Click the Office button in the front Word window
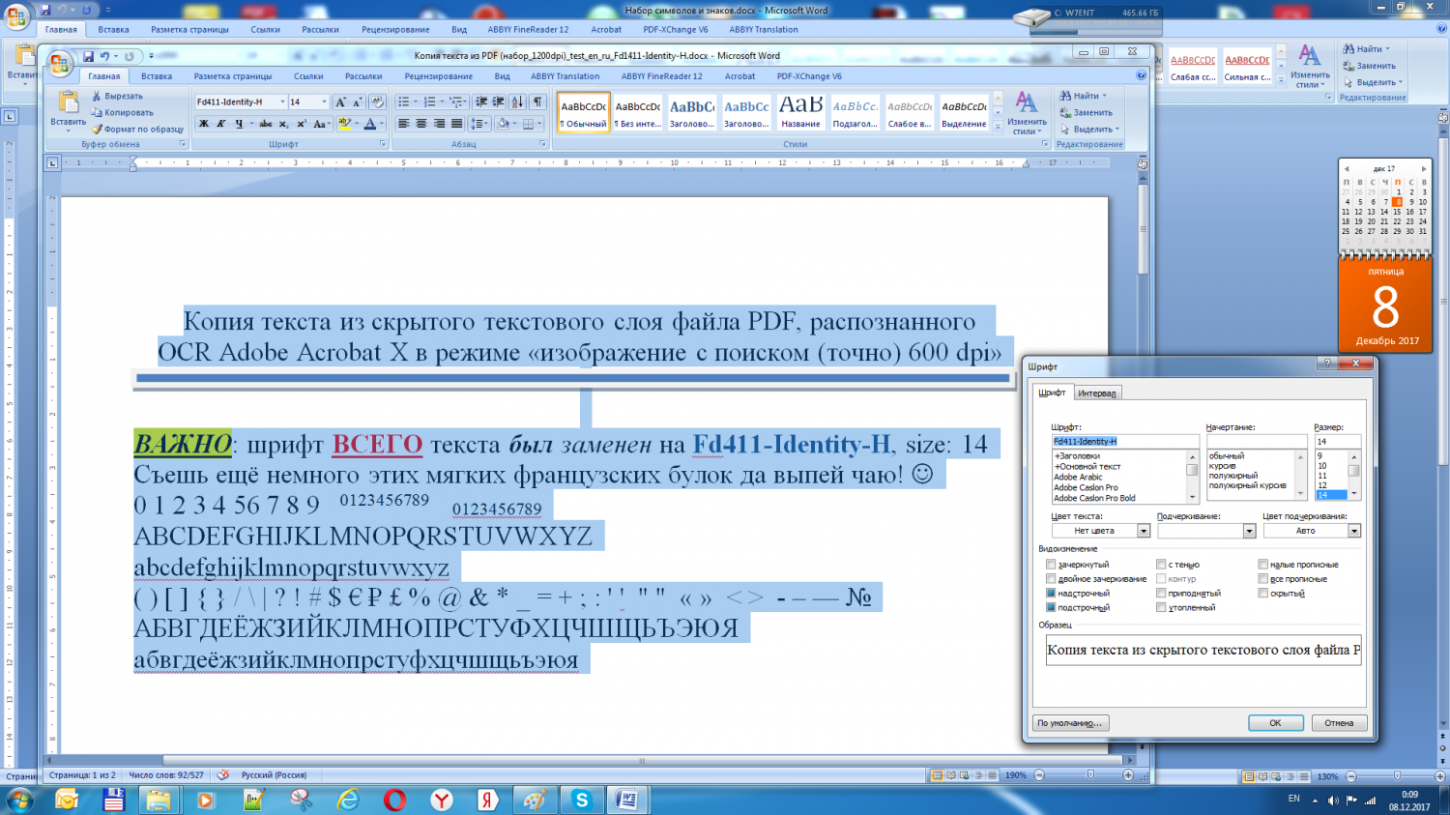This screenshot has width=1450, height=815. [x=61, y=64]
